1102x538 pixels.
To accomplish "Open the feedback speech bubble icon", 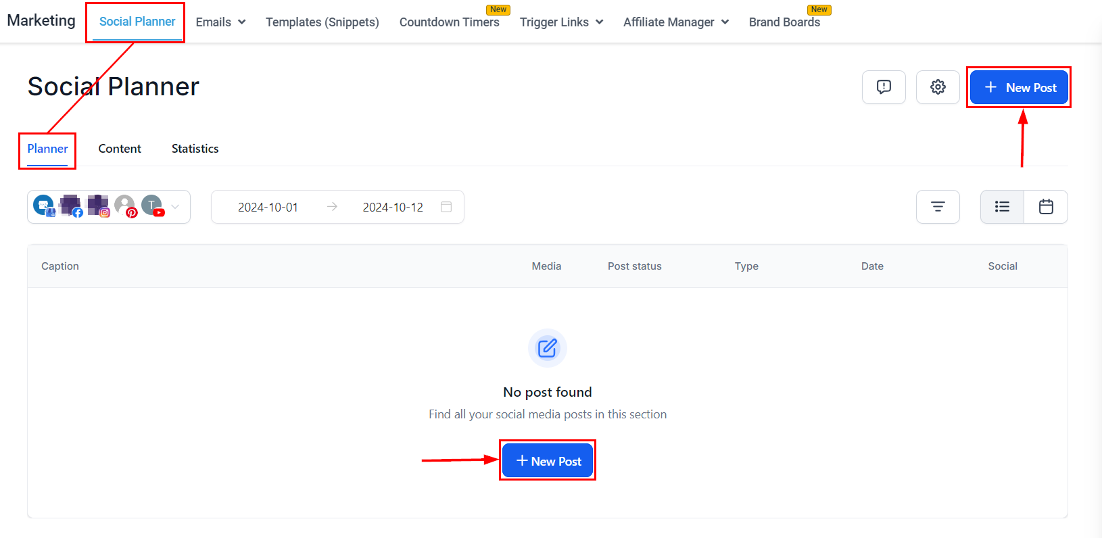I will 884,87.
